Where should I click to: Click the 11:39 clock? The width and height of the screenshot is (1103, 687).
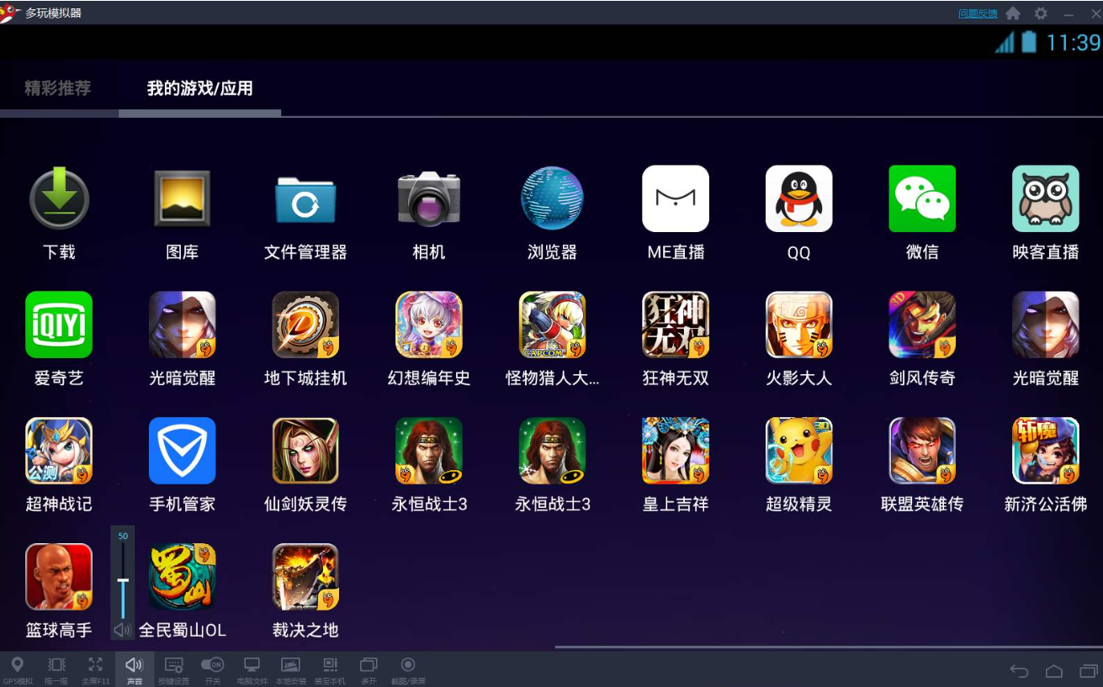[x=1073, y=42]
